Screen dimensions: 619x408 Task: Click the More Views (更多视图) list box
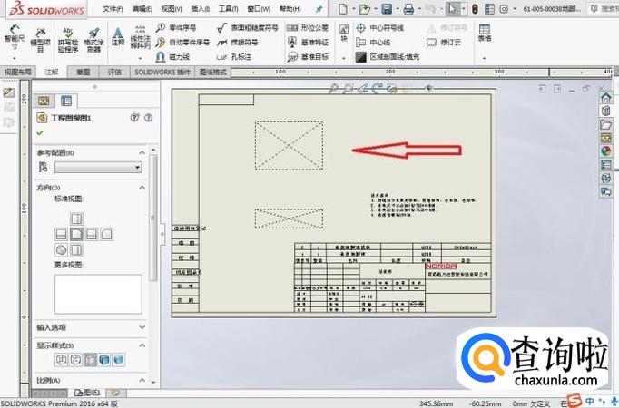(98, 293)
